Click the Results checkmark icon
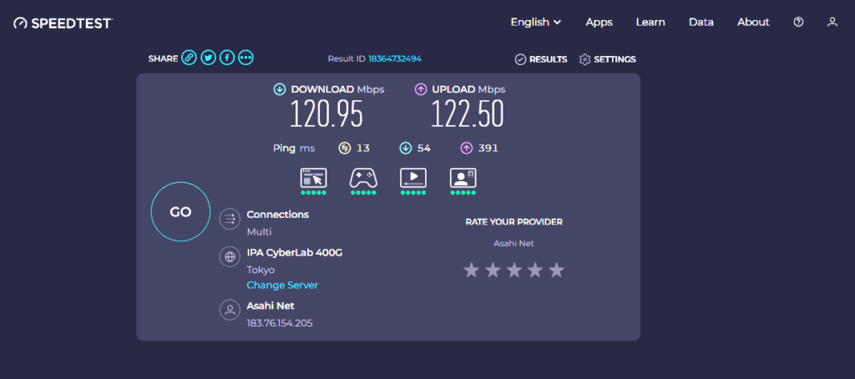This screenshot has height=379, width=855. click(520, 59)
